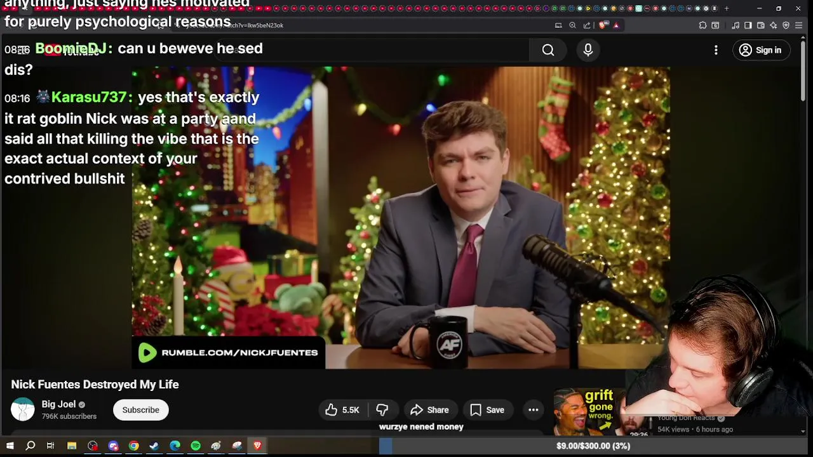
Task: Open the Windows Start menu
Action: 10,446
